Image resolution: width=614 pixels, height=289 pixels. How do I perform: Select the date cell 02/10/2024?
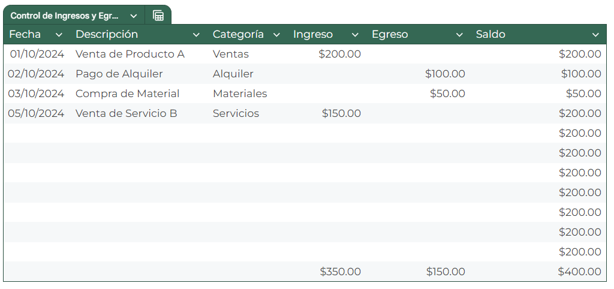coord(36,74)
